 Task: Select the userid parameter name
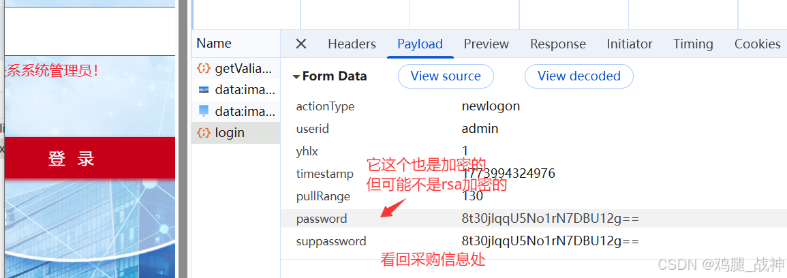pos(313,129)
